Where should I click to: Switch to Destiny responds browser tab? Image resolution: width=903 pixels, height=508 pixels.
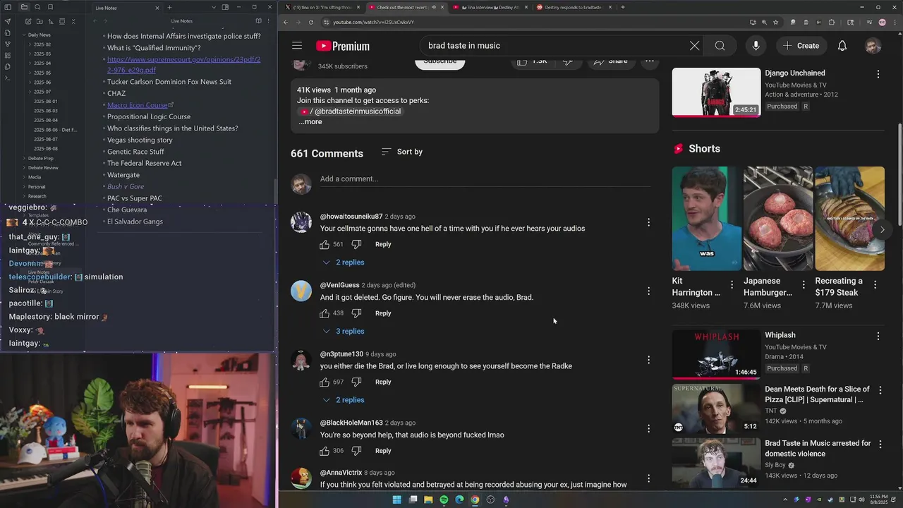click(573, 7)
